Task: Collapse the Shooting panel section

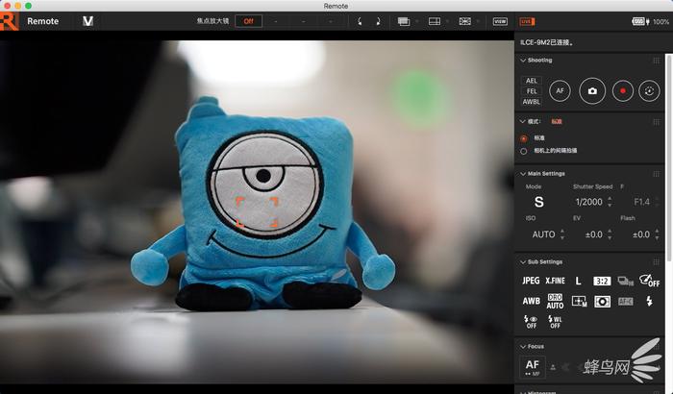Action: pos(522,61)
